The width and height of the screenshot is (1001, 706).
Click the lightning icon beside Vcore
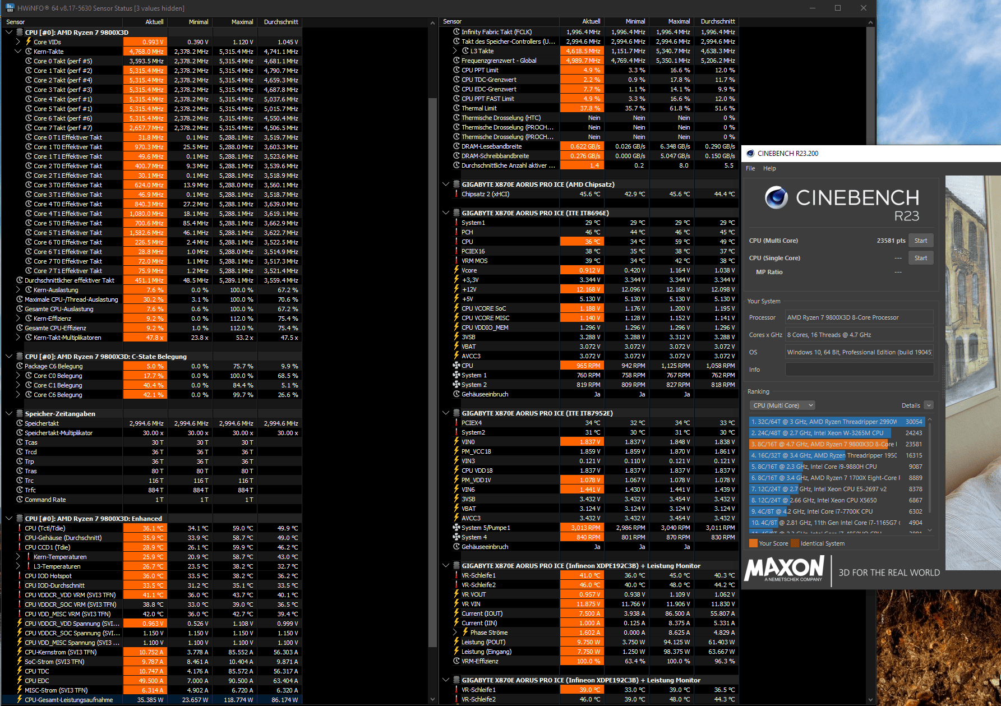(456, 270)
